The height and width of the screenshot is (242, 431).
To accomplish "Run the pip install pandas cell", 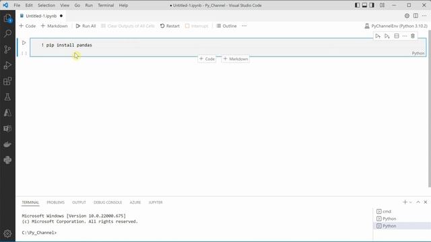I will [x=24, y=43].
